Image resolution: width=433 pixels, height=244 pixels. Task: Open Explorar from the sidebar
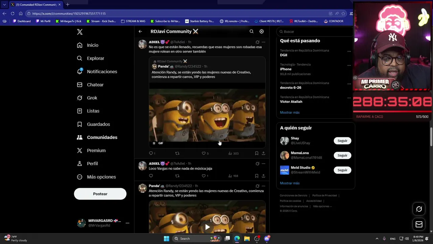(x=91, y=58)
